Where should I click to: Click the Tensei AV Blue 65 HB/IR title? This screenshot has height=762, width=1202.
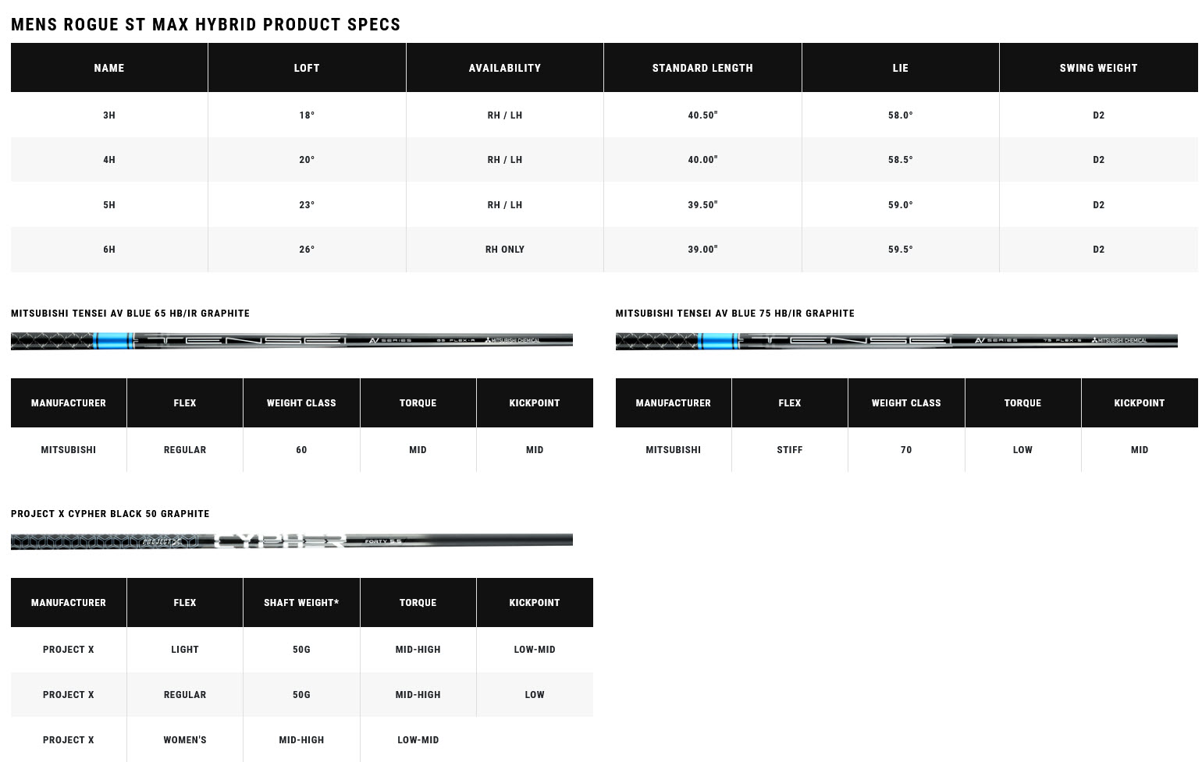coord(130,314)
